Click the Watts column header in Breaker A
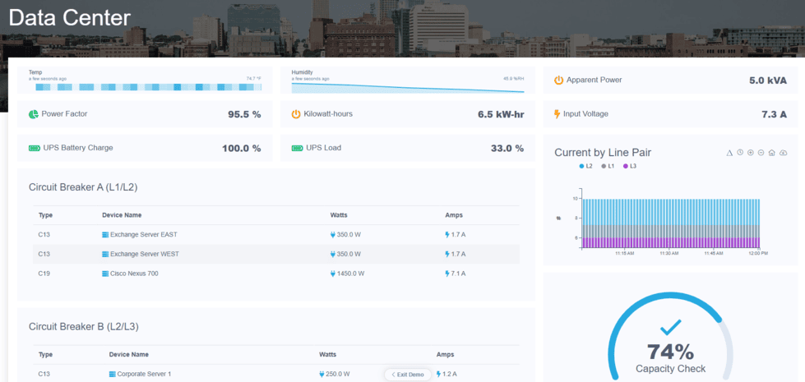The image size is (805, 382). pyautogui.click(x=339, y=215)
